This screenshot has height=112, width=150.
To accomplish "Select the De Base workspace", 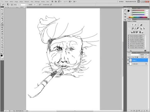I will [121, 2].
